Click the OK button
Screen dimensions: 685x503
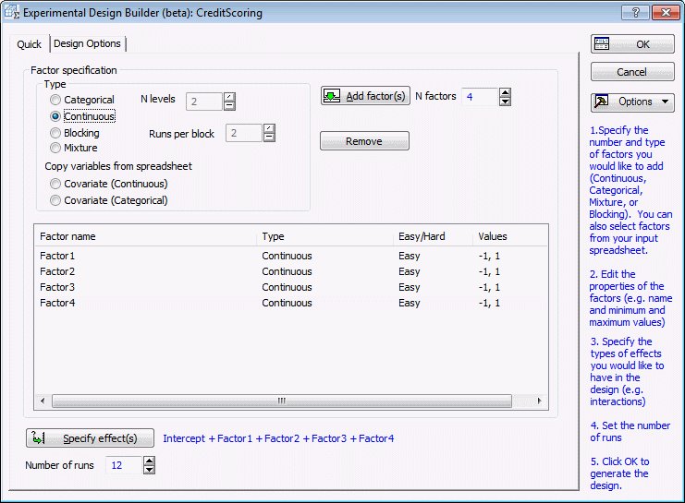point(632,44)
